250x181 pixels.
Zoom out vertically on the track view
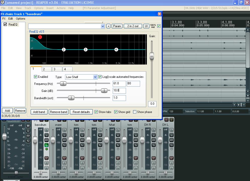tap(248, 101)
